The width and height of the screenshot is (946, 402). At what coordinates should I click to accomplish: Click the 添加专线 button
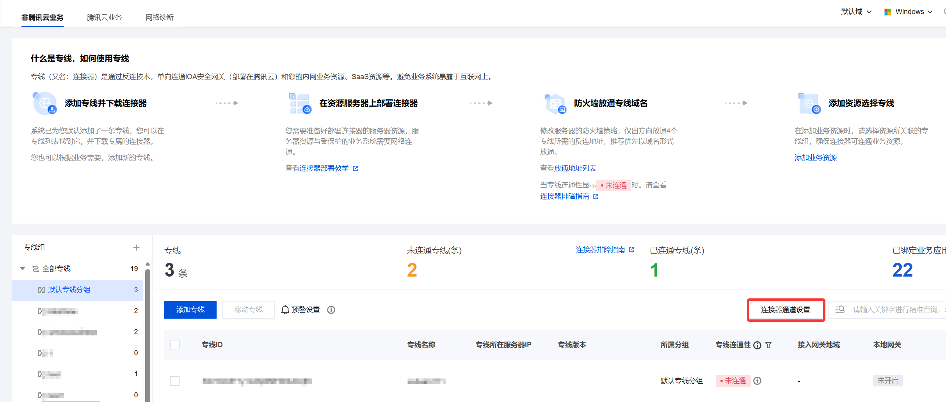tap(190, 310)
